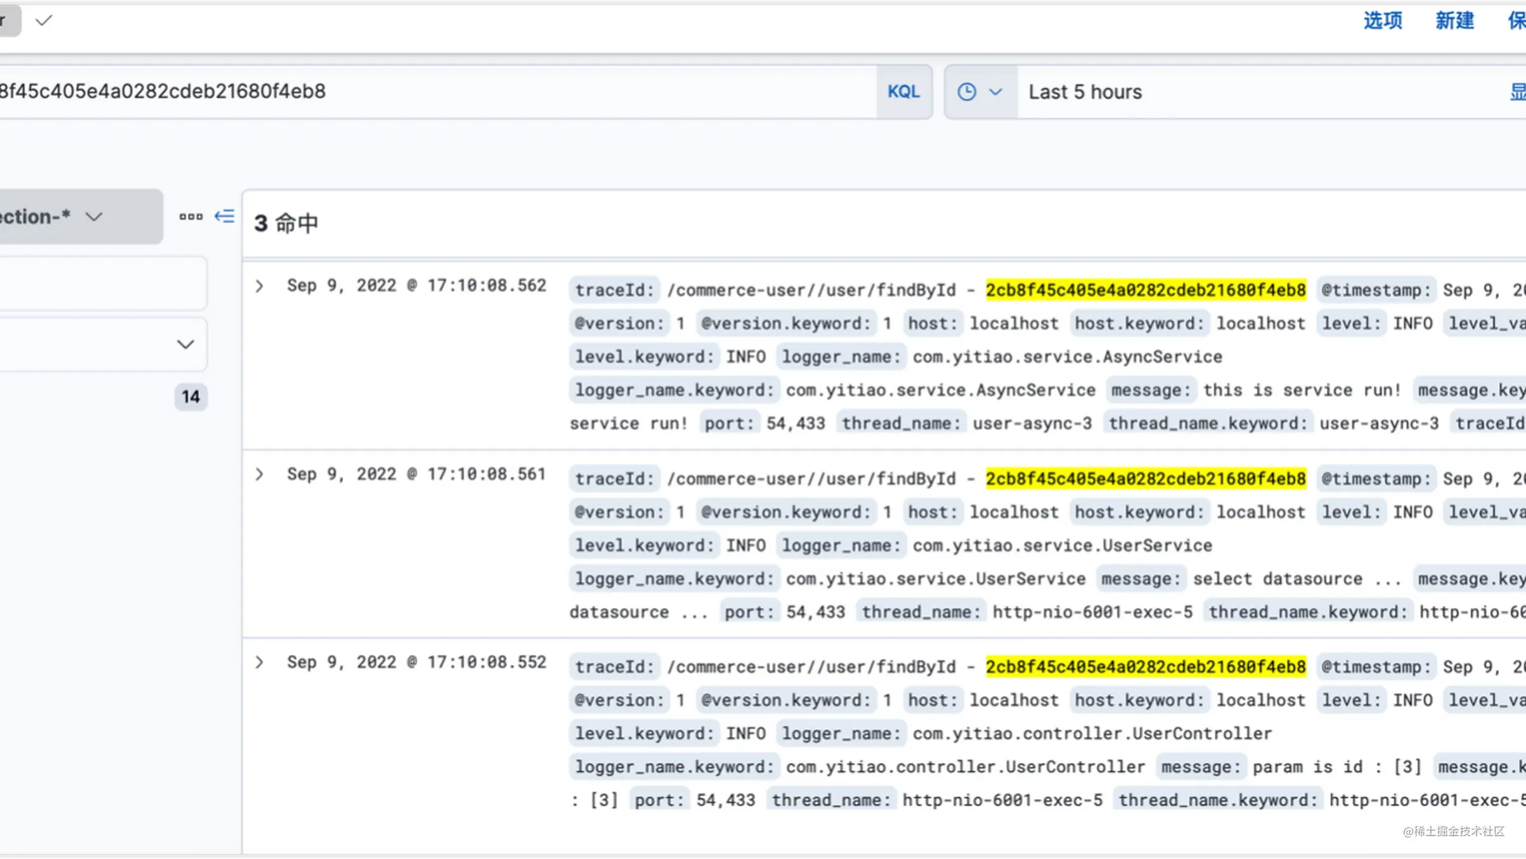Screen dimensions: 1526x859
Task: Open the 选项 menu
Action: 1383,21
